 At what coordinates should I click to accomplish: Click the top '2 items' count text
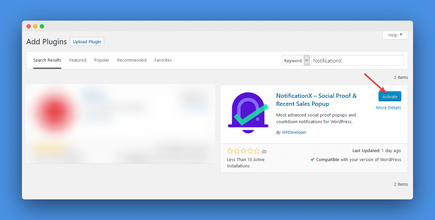[x=401, y=77]
